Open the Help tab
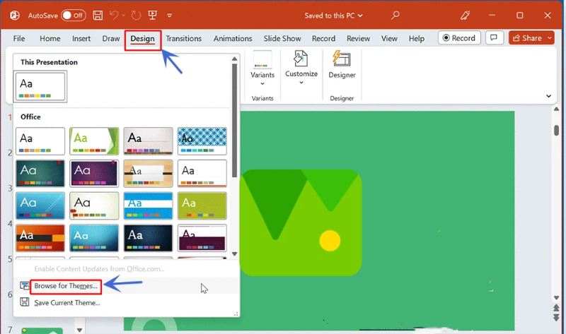566x334 pixels. click(x=416, y=39)
